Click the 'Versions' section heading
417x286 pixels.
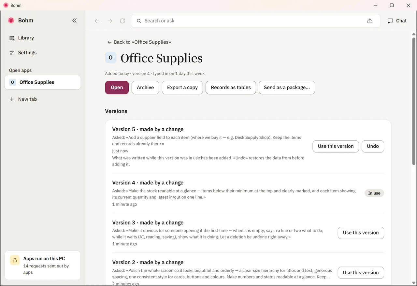tap(116, 111)
